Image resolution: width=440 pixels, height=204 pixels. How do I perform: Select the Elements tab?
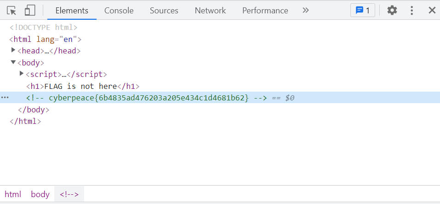tap(71, 10)
